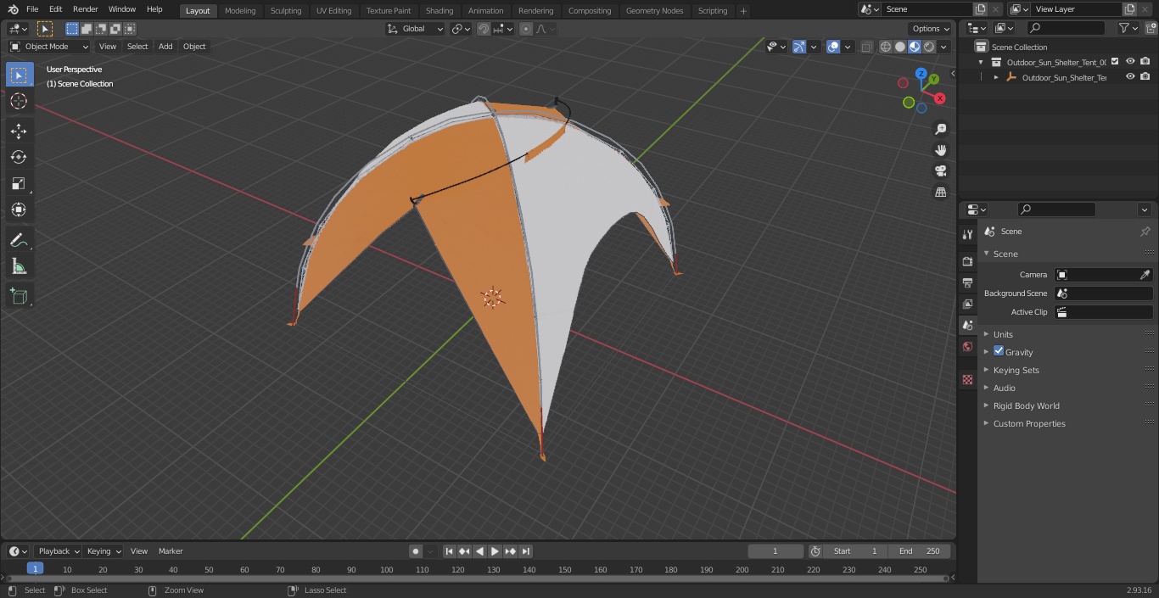Click the End frame value field
Viewport: 1159px width, 598px height.
coord(919,551)
